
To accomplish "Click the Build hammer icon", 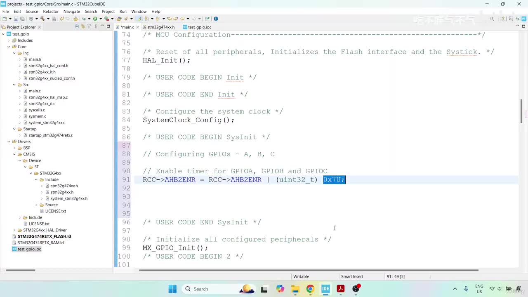I will click(x=42, y=19).
